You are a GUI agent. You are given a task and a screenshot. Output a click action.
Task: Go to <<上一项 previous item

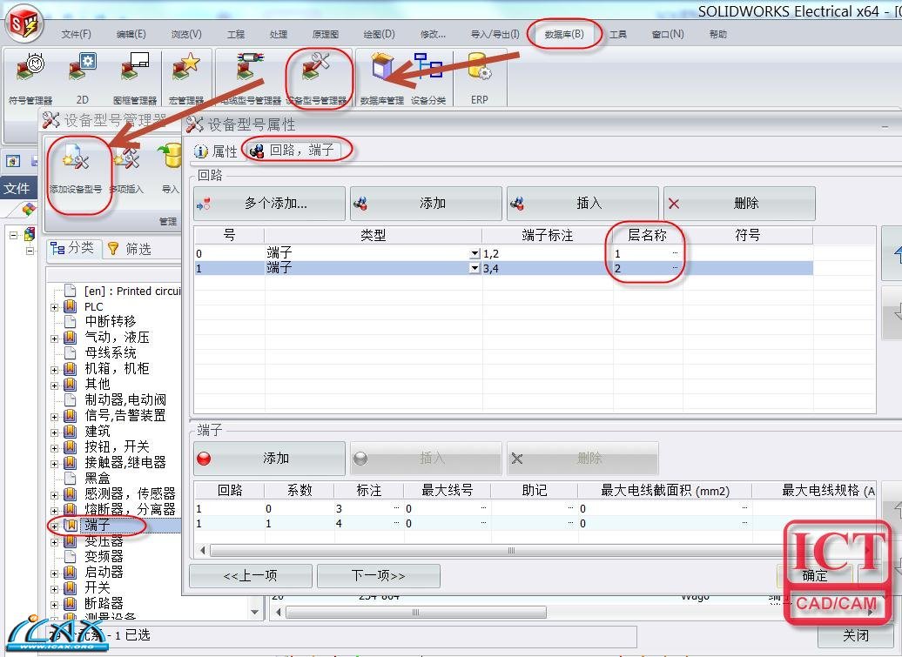(250, 575)
